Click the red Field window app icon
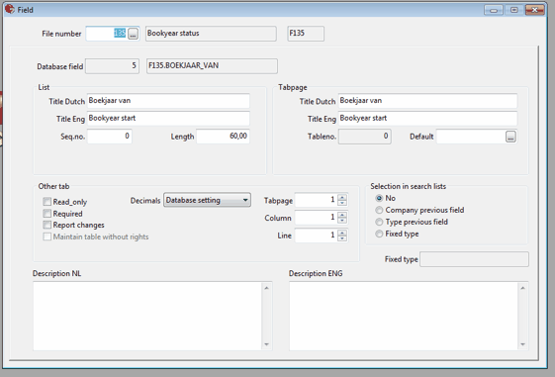The image size is (555, 377). 10,9
